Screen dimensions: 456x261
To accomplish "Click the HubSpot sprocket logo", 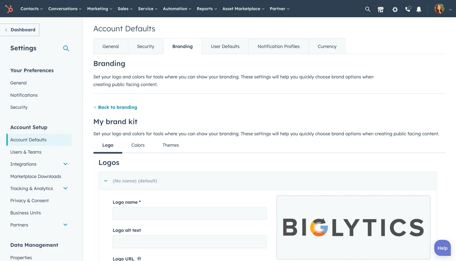I will click(9, 8).
